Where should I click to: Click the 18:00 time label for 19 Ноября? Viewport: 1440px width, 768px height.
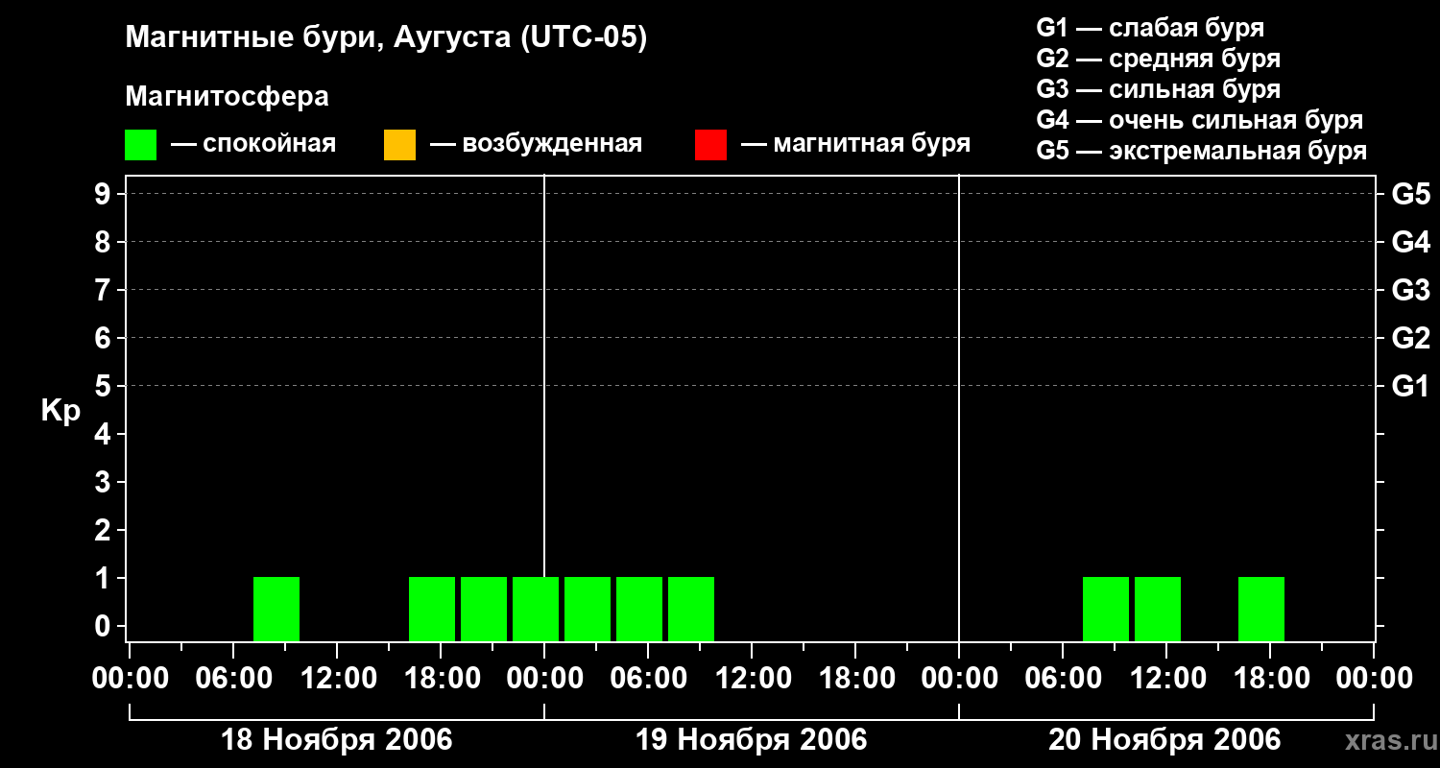(855, 678)
